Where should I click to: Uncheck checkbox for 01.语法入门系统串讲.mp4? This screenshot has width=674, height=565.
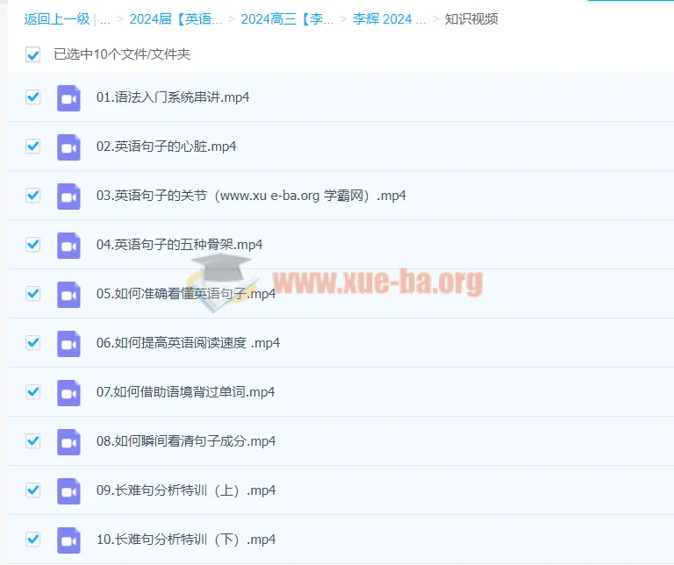(33, 97)
